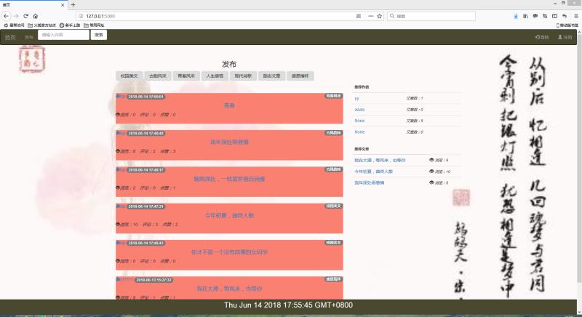This screenshot has width=582, height=317.
Task: Click the crop screenshot toolbar icon
Action: (544, 16)
